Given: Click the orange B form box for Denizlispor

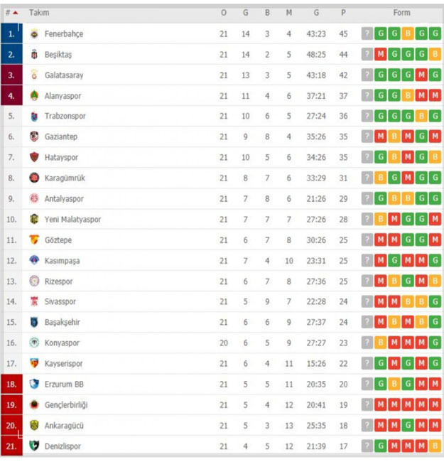Looking at the screenshot, I should point(435,446).
